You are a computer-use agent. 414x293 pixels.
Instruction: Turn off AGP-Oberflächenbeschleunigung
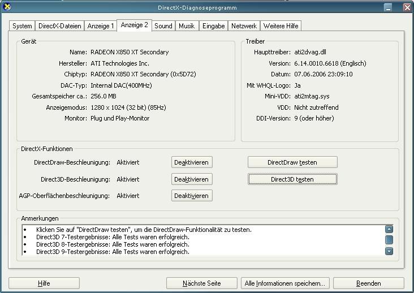[192, 196]
